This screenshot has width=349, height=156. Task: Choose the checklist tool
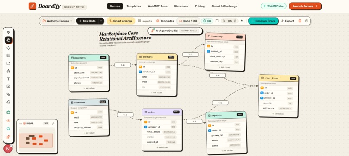[x=9, y=87]
